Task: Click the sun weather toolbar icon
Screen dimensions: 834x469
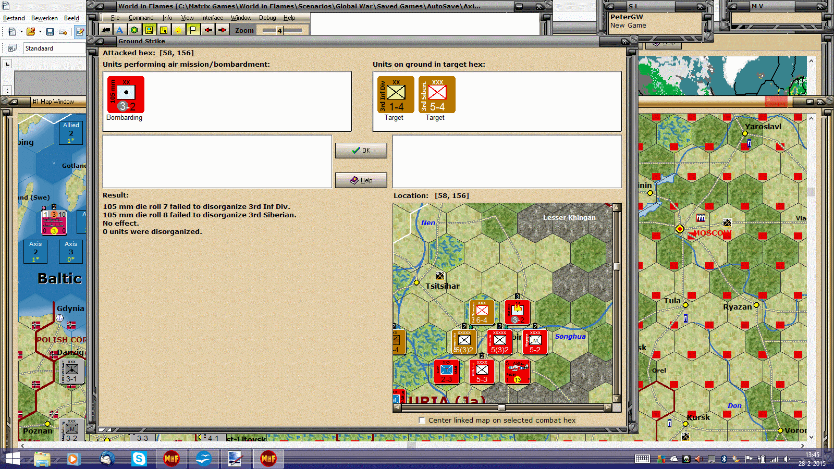Action: point(178,30)
